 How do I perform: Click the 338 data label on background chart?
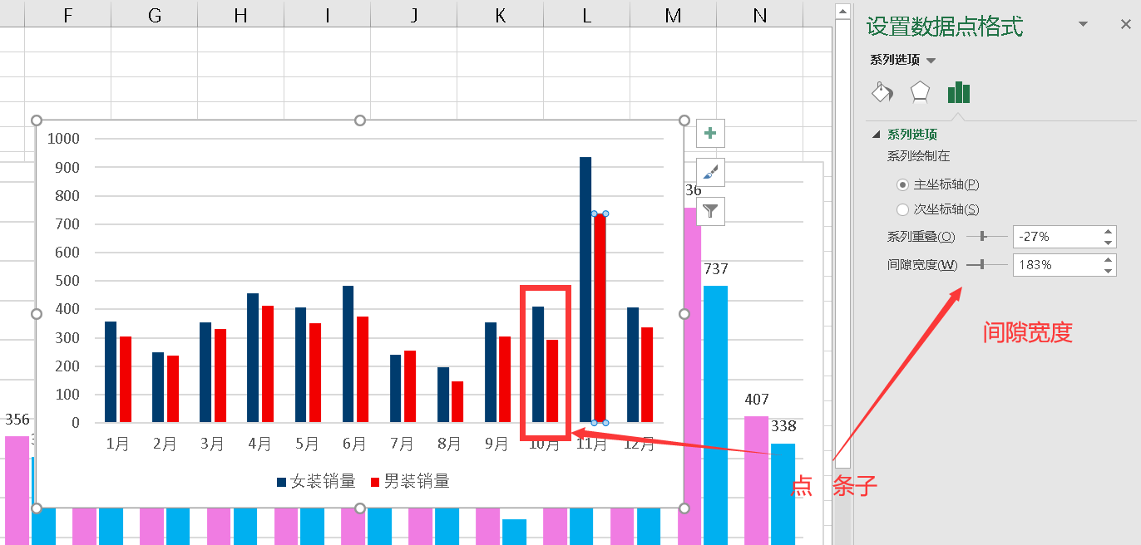click(x=783, y=426)
